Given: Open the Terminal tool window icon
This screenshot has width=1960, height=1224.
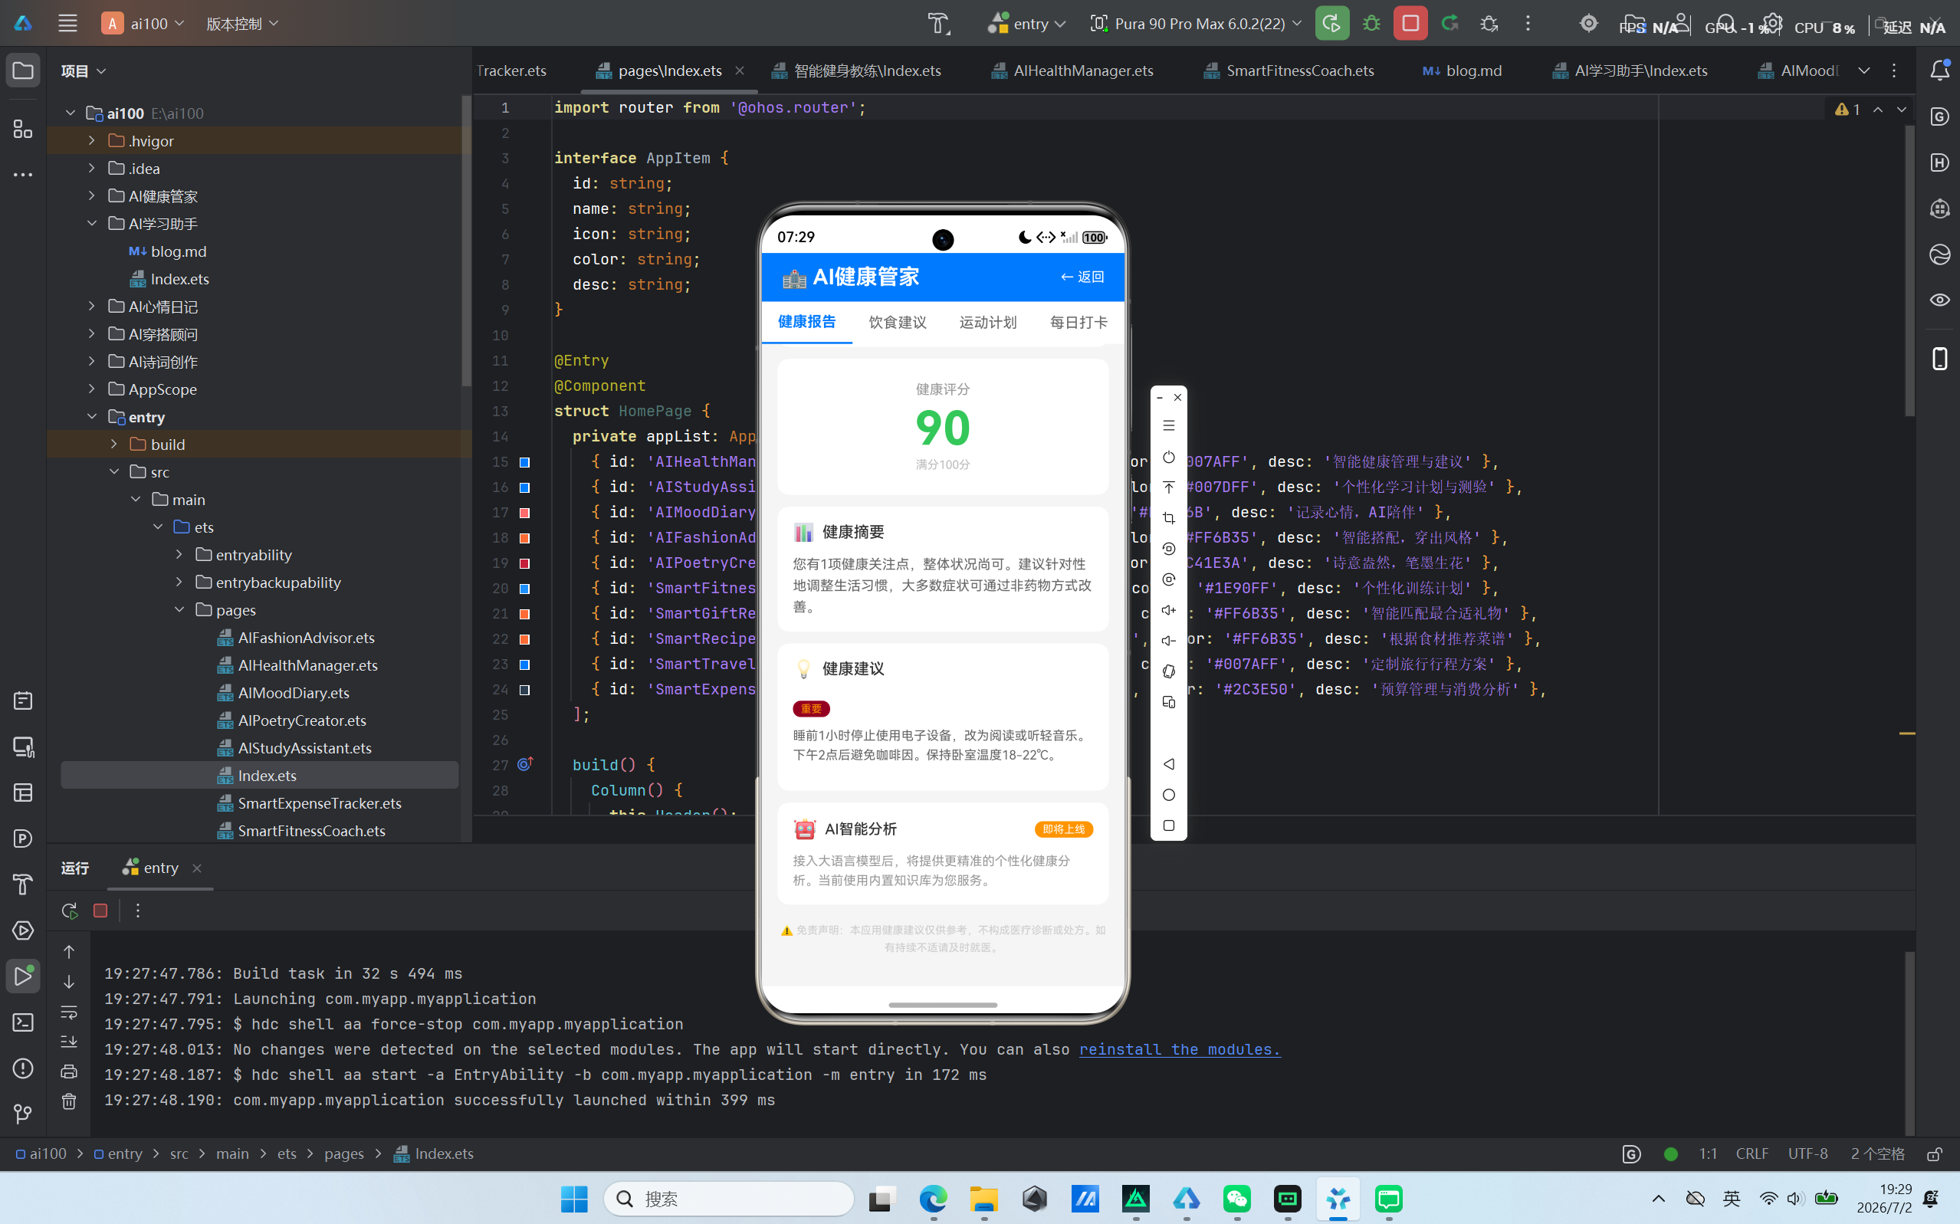Looking at the screenshot, I should (23, 1022).
